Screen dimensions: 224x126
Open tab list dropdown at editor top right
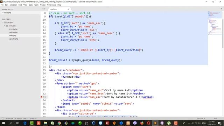click(222, 9)
